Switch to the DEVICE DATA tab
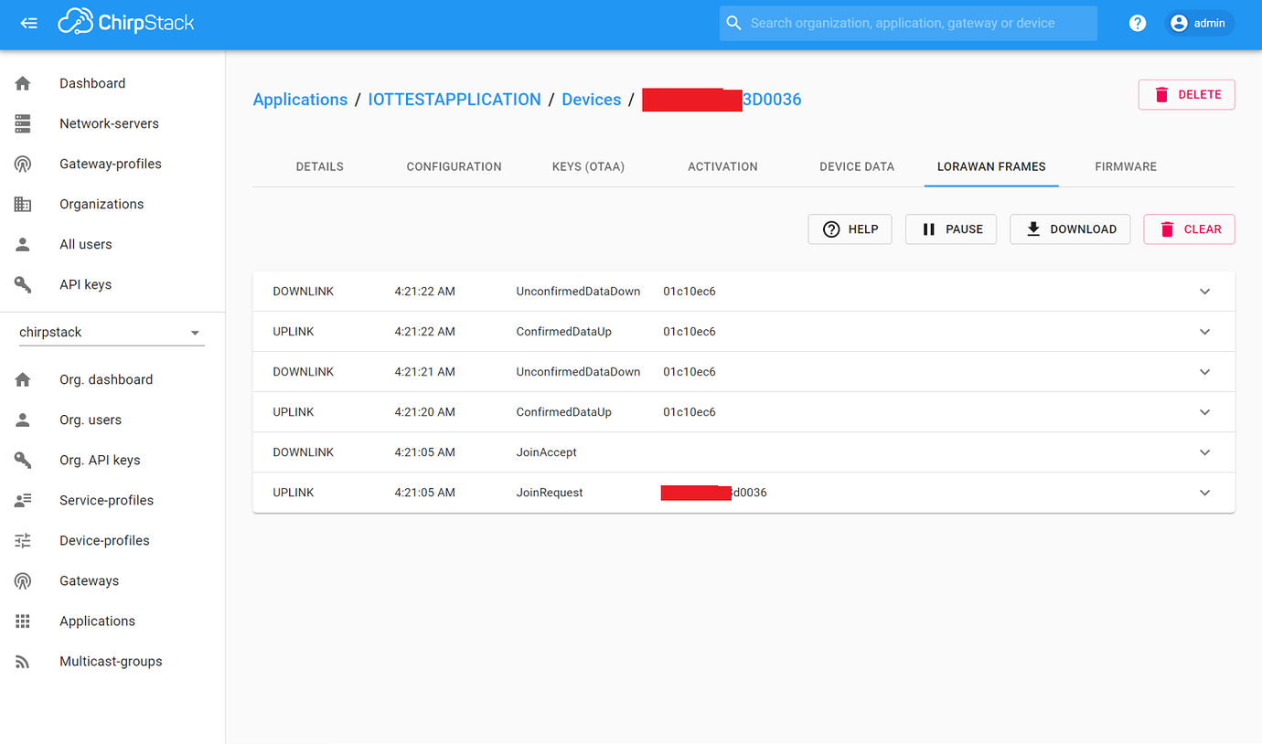This screenshot has height=744, width=1262. pos(857,166)
